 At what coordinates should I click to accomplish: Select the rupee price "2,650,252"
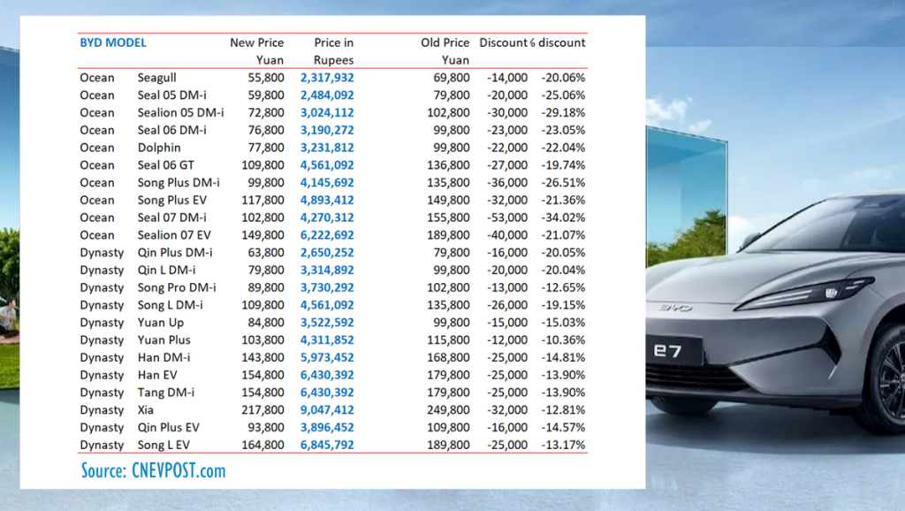[327, 253]
